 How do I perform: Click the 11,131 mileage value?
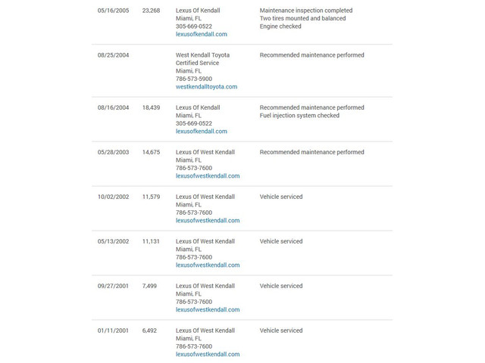pos(151,241)
